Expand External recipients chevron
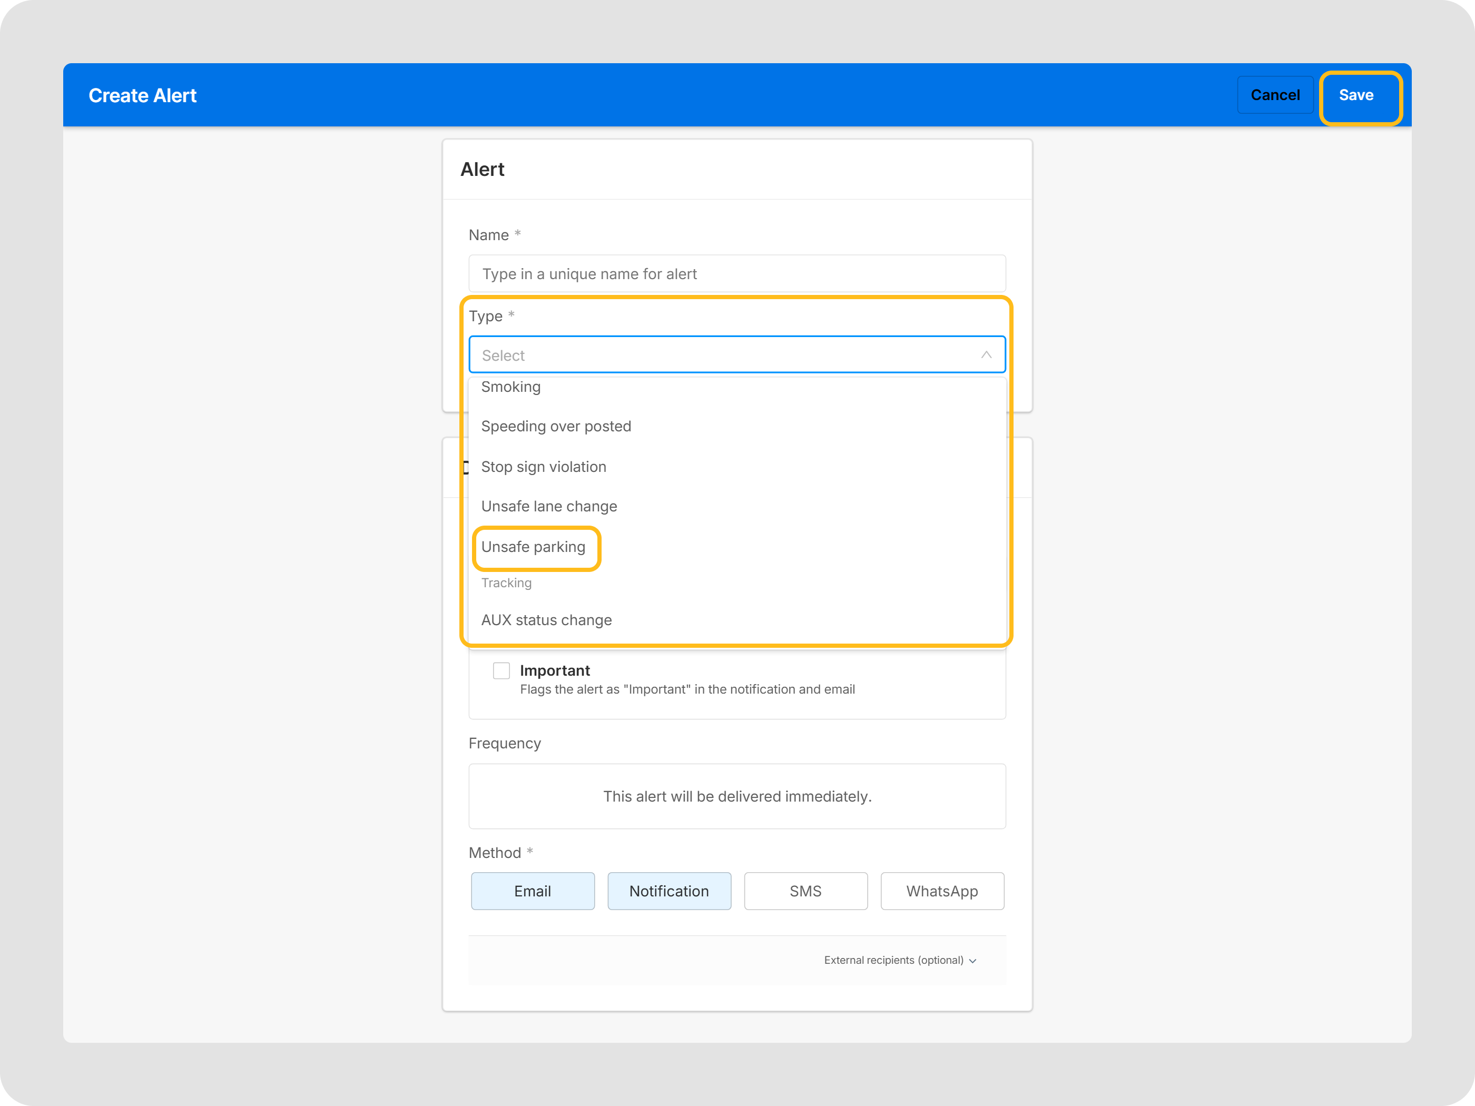This screenshot has width=1475, height=1106. click(x=973, y=961)
